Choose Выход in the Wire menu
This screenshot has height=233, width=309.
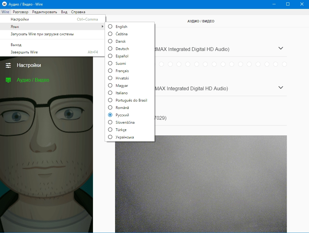(x=52, y=45)
